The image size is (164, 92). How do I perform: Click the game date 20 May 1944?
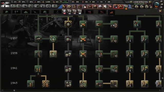(141, 2)
